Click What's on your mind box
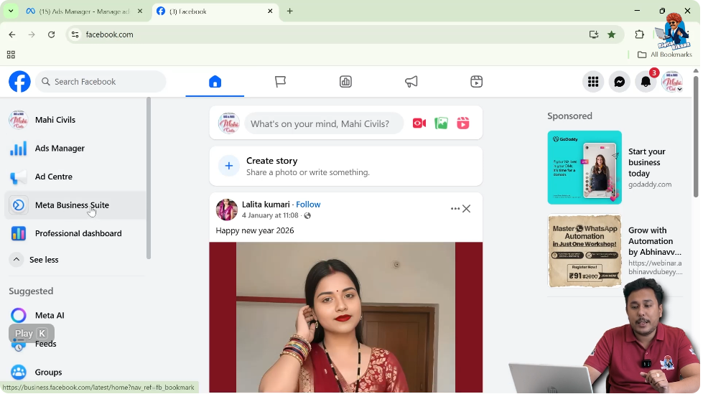703x394 pixels. 324,123
